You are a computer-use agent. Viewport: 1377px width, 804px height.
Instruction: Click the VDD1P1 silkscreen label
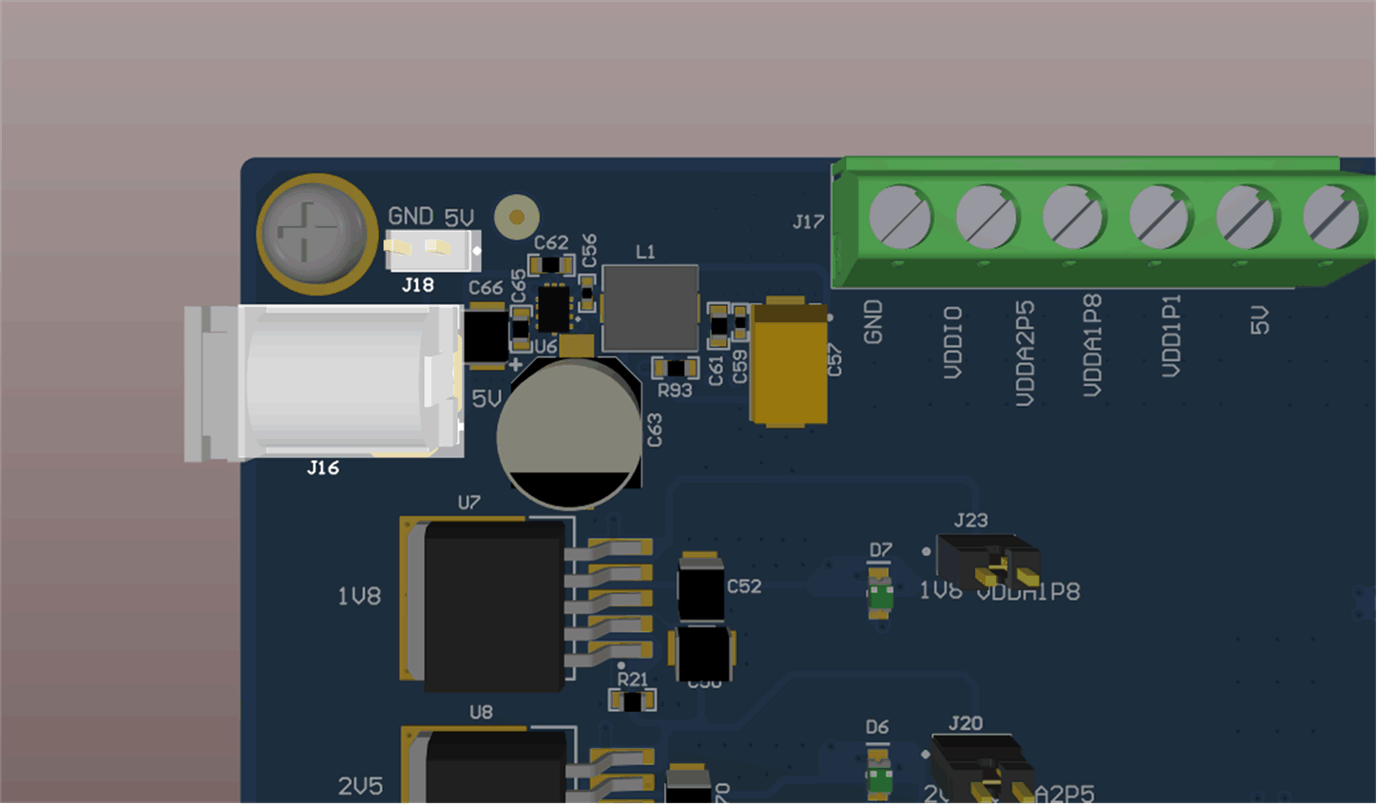tap(1172, 336)
